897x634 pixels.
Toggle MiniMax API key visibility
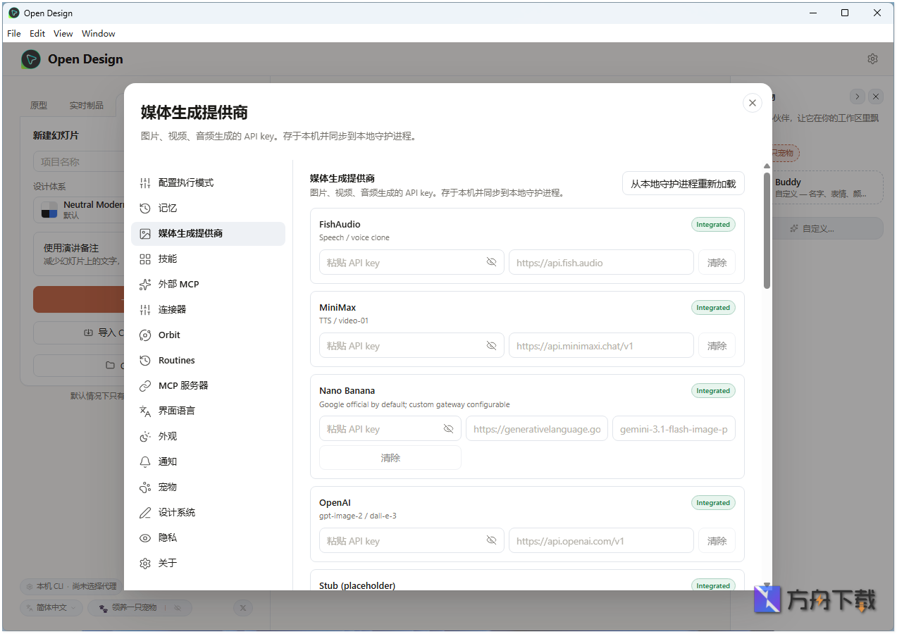coord(491,345)
